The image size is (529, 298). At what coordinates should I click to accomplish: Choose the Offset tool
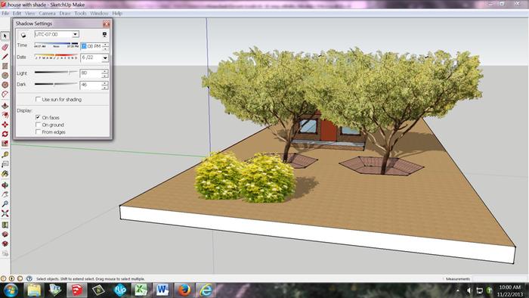[x=5, y=115]
